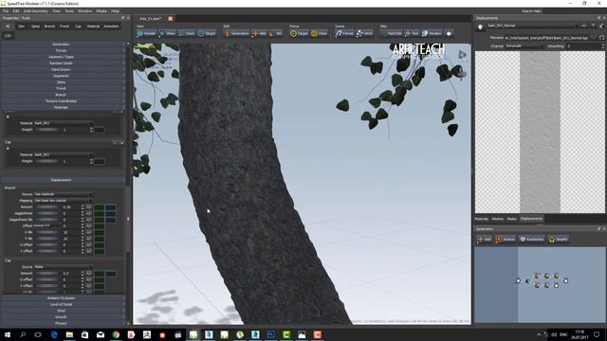Switch to Materials tab in assets panel
The image size is (607, 341).
(482, 219)
